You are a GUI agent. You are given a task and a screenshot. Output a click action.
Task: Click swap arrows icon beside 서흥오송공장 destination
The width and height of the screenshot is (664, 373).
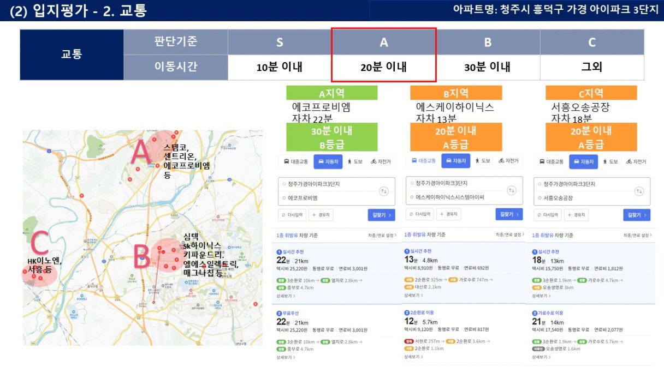coord(639,191)
